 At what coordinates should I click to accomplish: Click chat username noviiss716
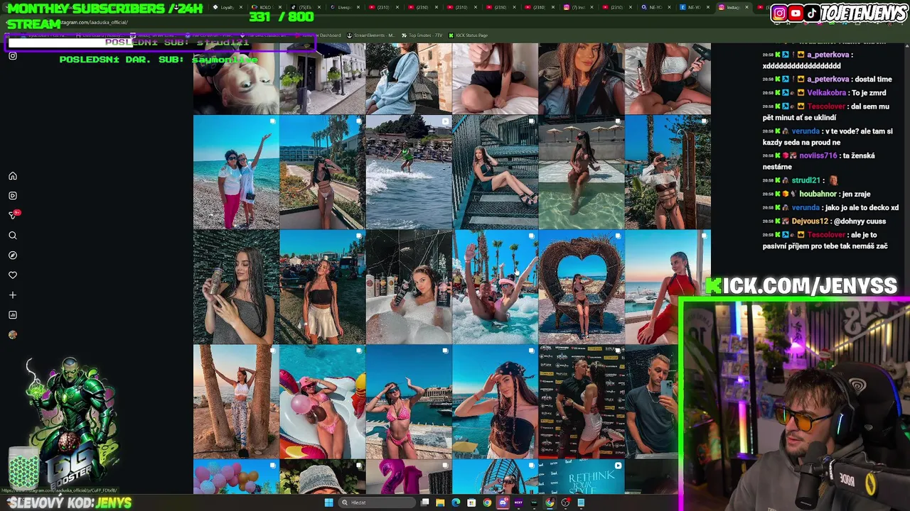pyautogui.click(x=818, y=155)
